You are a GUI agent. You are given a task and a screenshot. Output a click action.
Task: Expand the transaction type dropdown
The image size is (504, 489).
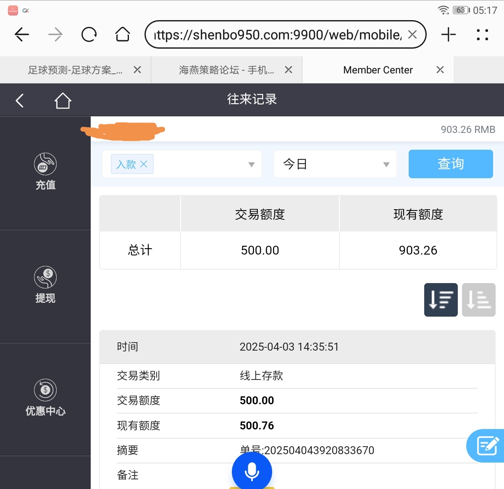click(x=251, y=164)
